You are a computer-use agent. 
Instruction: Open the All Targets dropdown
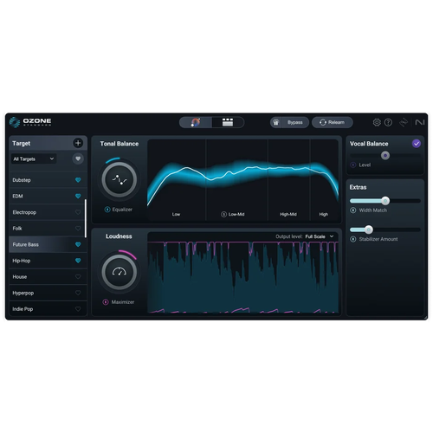click(x=34, y=158)
